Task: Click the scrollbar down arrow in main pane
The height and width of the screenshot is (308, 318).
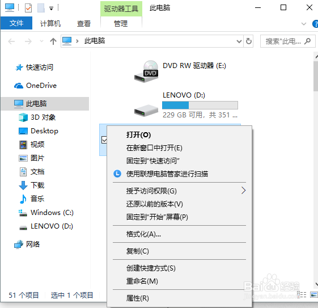Action: pos(316,284)
